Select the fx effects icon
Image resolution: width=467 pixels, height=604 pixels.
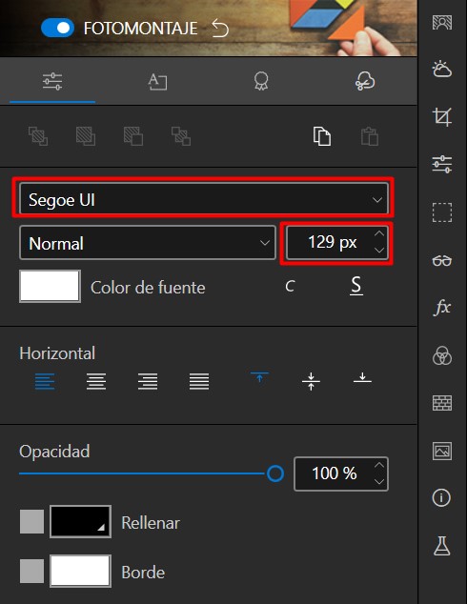[x=441, y=308]
